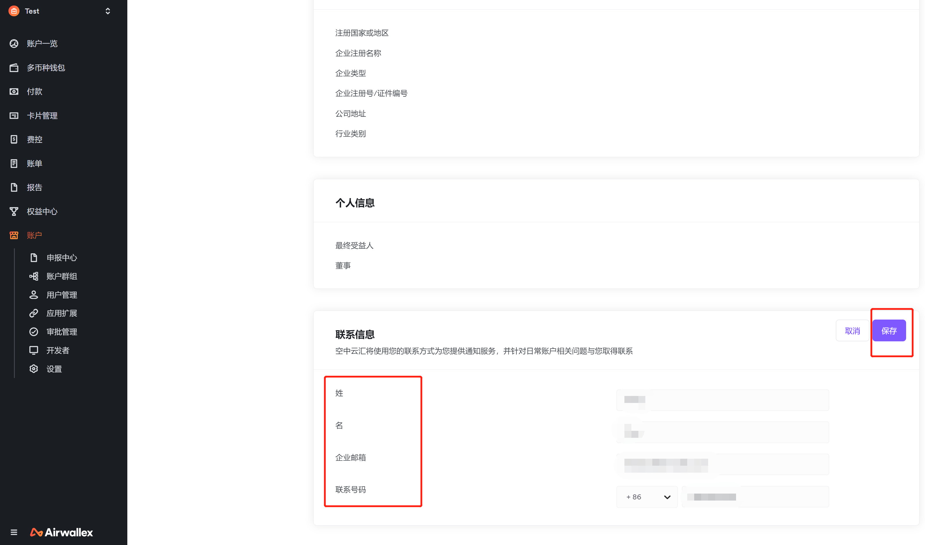Click the 企业邮箱 email input field

coord(722,464)
